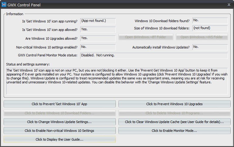Open Change Windows Update Settings
The image size is (234, 147).
[x=60, y=122]
